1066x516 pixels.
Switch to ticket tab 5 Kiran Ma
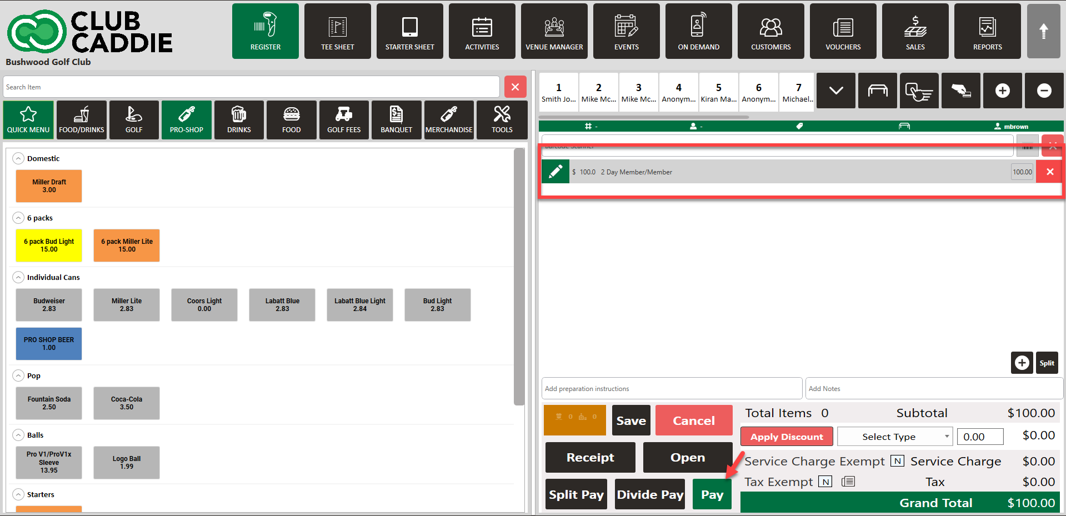[718, 92]
